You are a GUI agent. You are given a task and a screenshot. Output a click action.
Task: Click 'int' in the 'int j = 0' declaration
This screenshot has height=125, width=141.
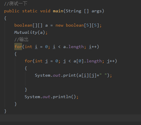point(39,61)
